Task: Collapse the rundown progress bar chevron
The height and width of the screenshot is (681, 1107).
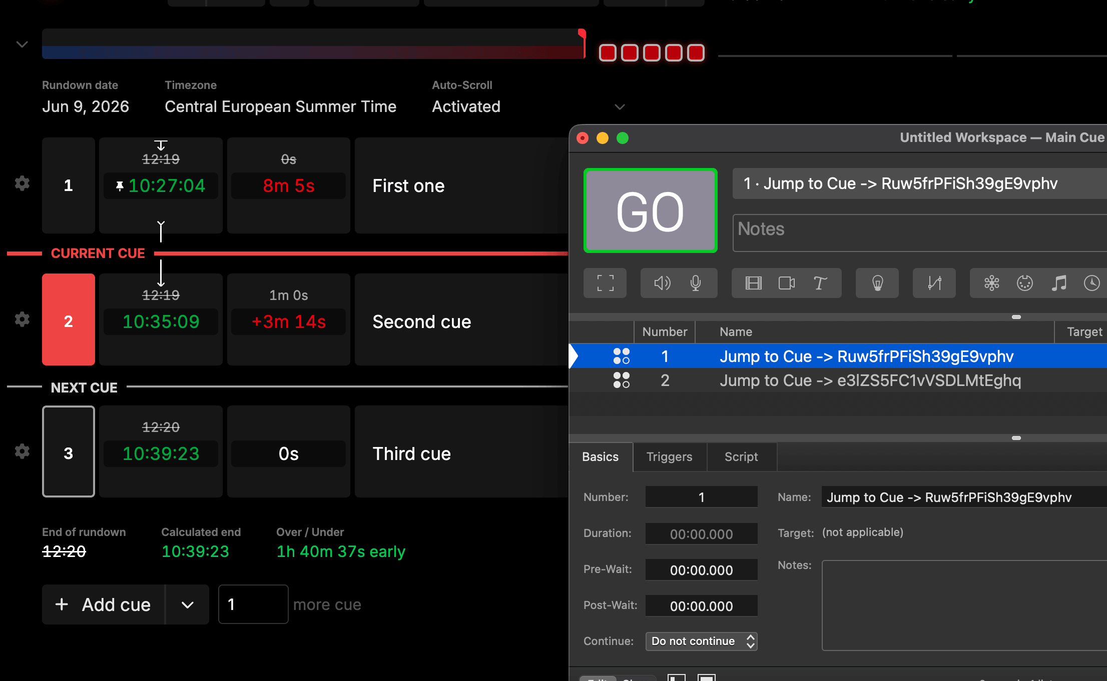Action: pyautogui.click(x=22, y=44)
